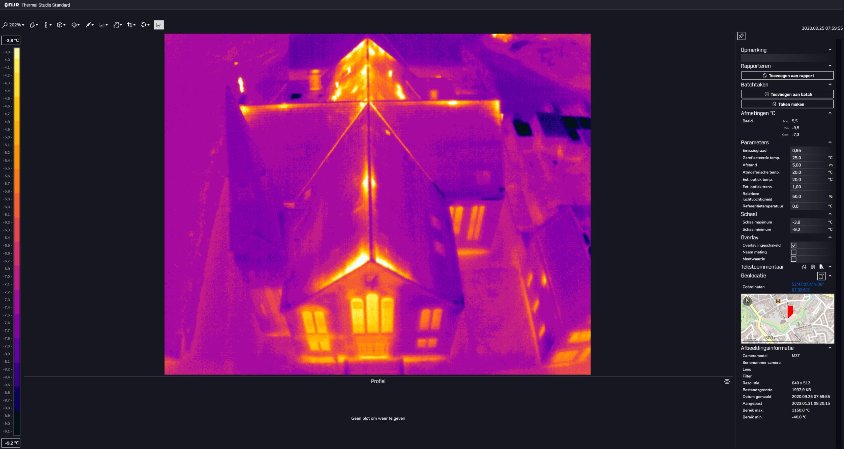The height and width of the screenshot is (449, 844).
Task: Toggle the plot profile view icon
Action: tap(158, 25)
